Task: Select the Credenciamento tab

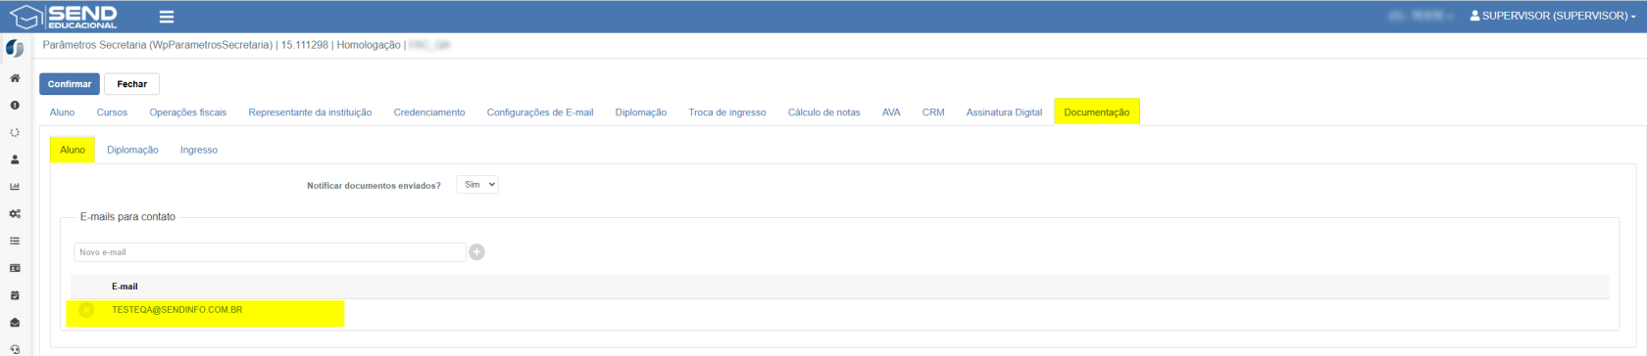Action: (x=429, y=112)
